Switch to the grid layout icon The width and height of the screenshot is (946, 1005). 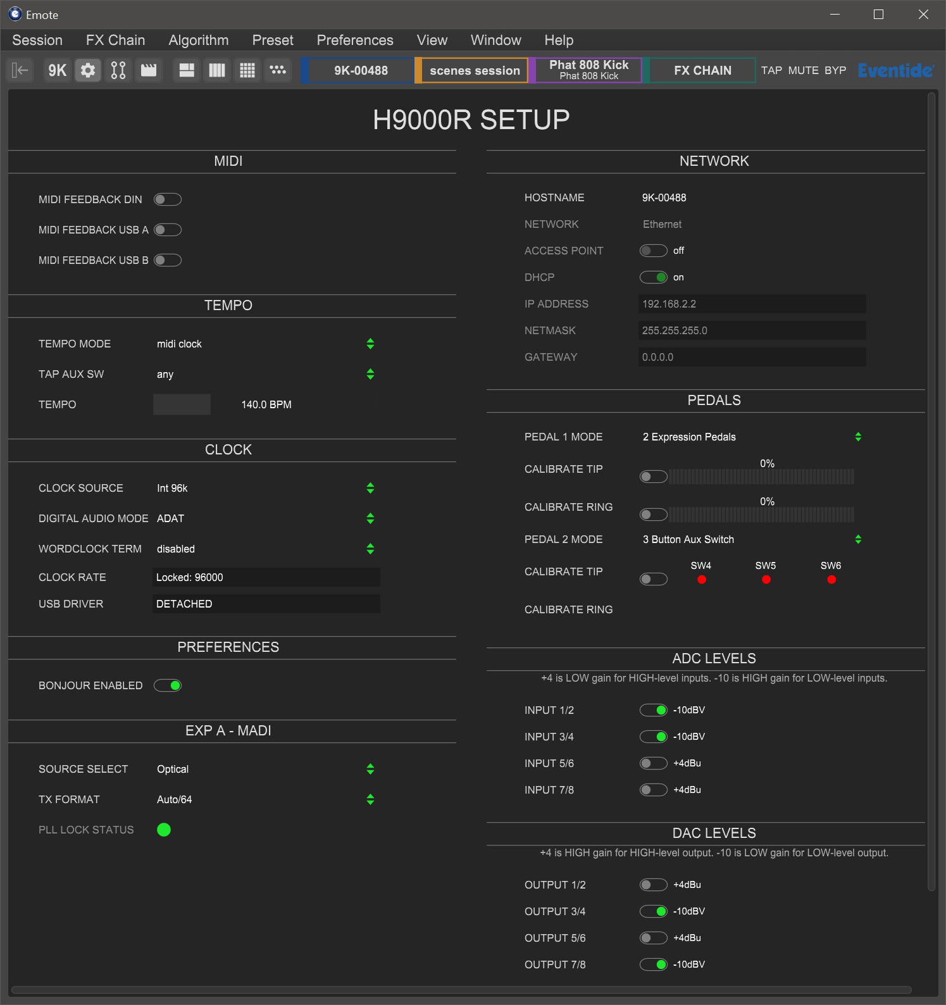[x=247, y=70]
